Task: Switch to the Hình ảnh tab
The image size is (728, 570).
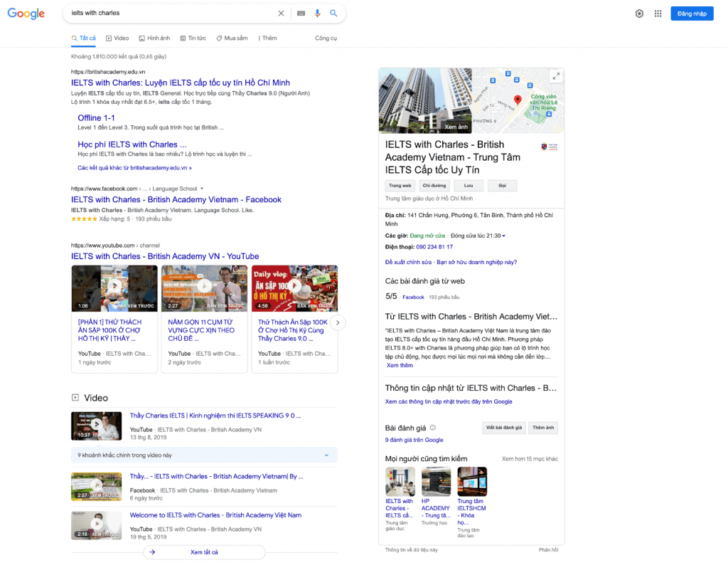Action: coord(154,38)
